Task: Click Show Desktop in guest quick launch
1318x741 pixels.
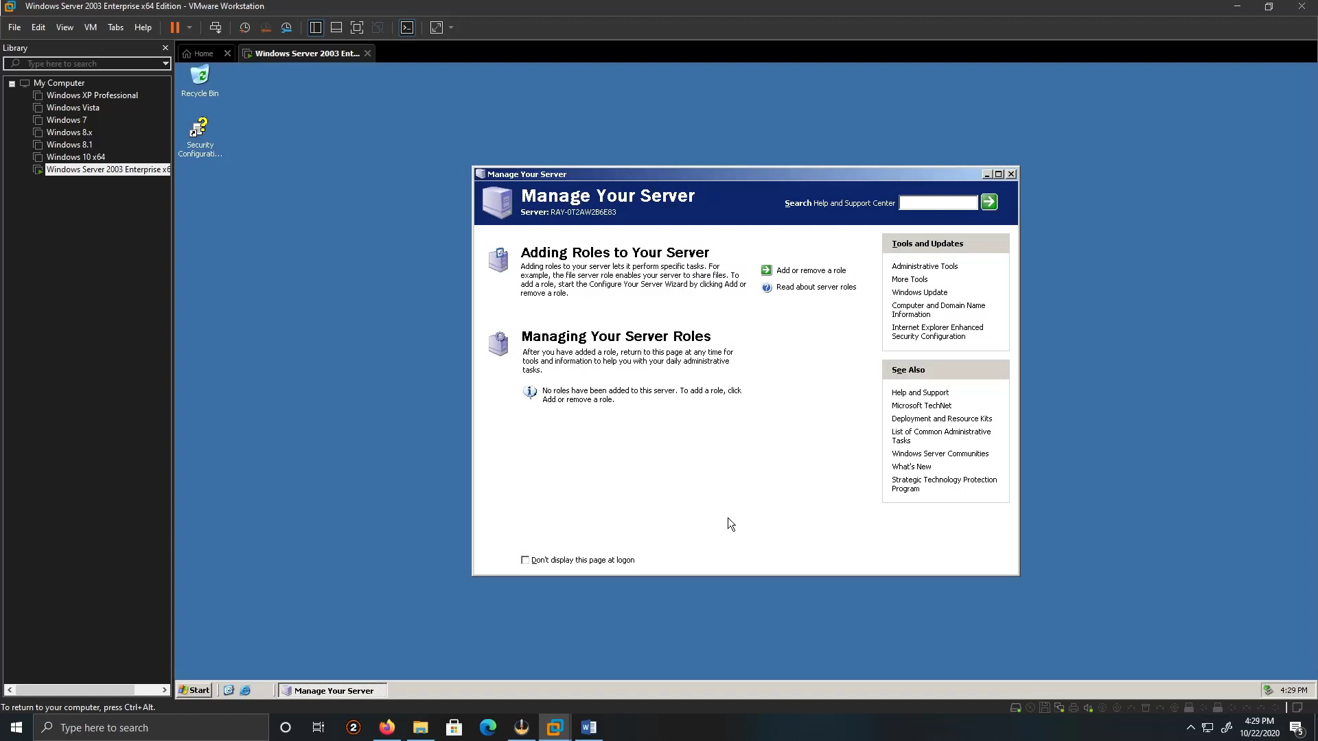Action: pos(229,690)
